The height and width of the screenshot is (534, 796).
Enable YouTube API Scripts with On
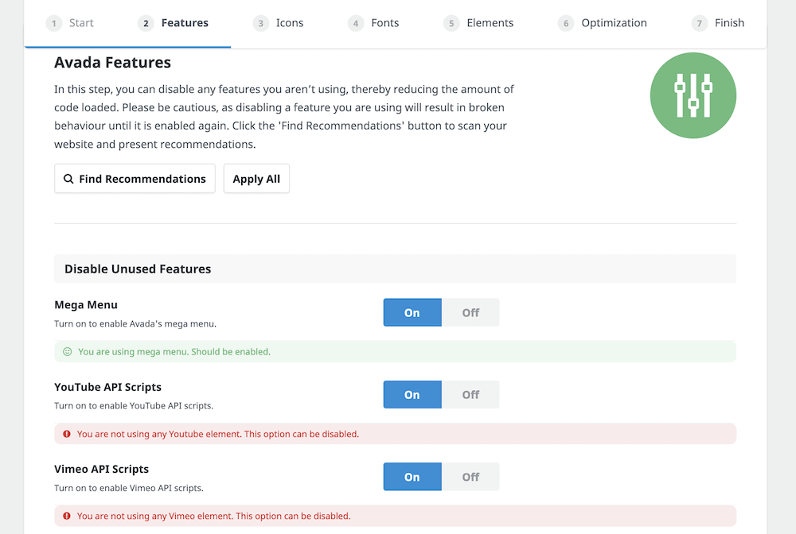[x=412, y=395]
